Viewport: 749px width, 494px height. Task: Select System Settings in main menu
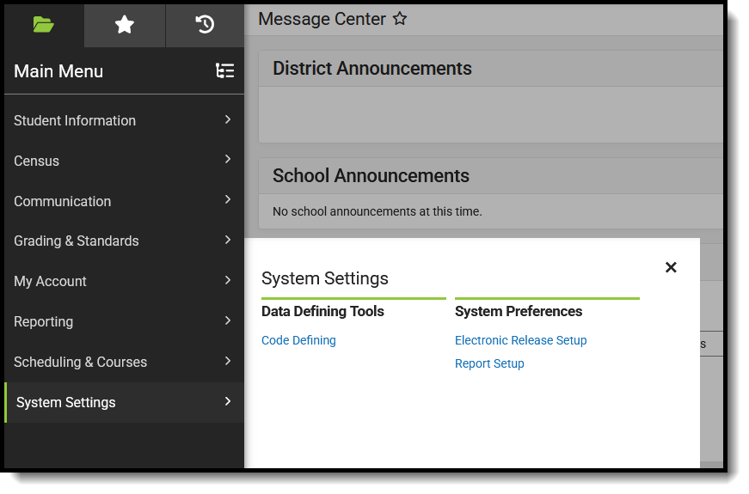click(x=65, y=402)
